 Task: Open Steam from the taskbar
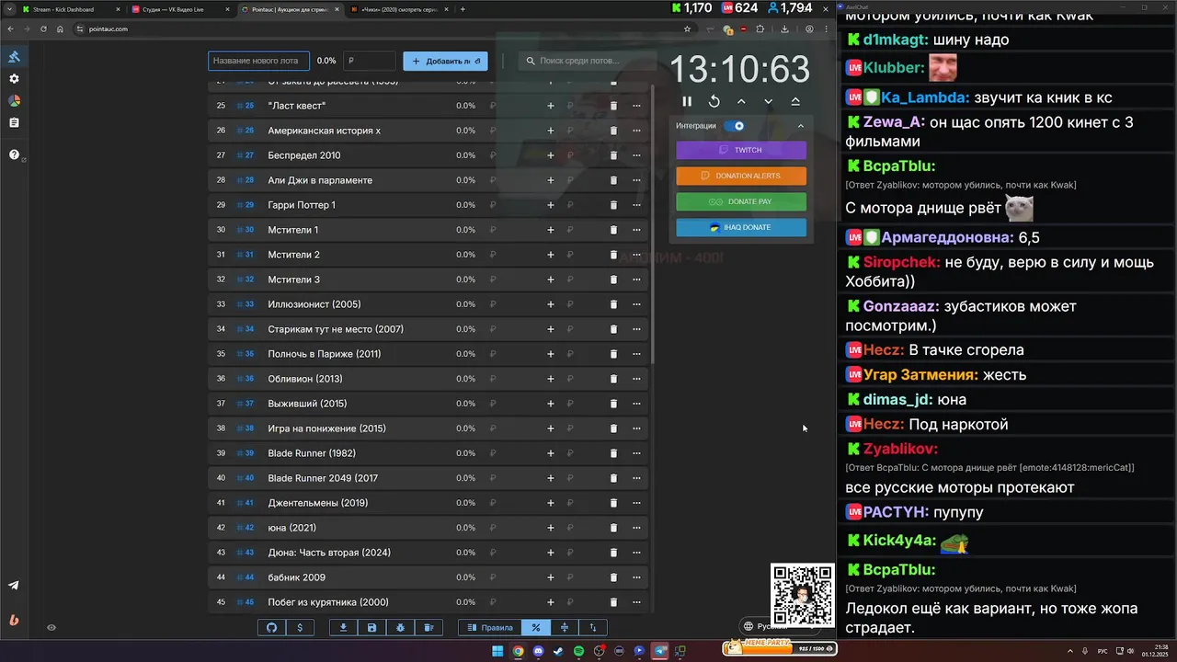(x=558, y=651)
